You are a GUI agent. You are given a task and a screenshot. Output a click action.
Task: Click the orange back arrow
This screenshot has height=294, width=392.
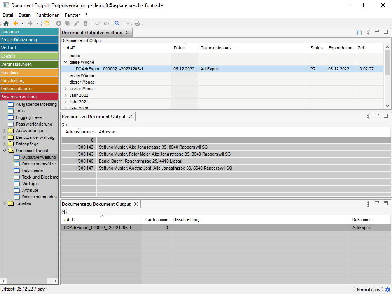(x=16, y=23)
